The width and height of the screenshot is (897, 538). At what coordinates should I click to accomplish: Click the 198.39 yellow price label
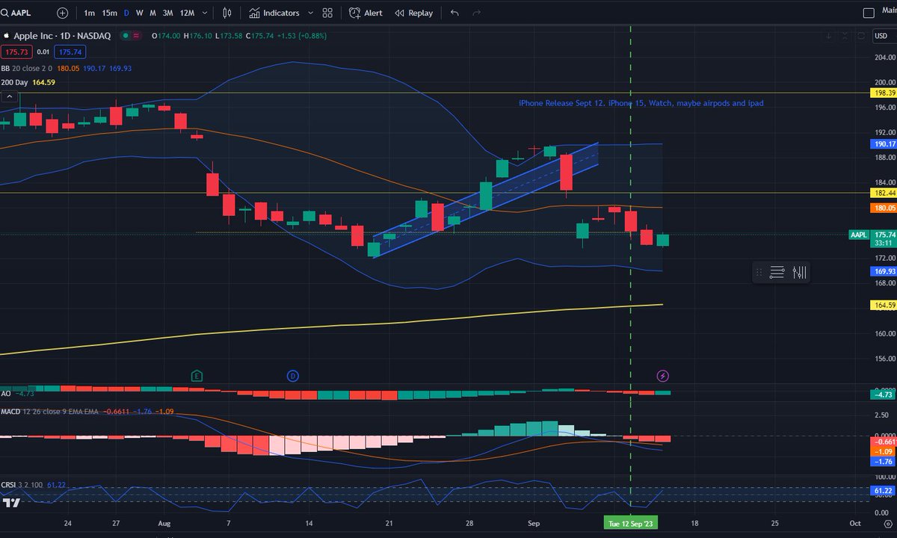pyautogui.click(x=883, y=93)
